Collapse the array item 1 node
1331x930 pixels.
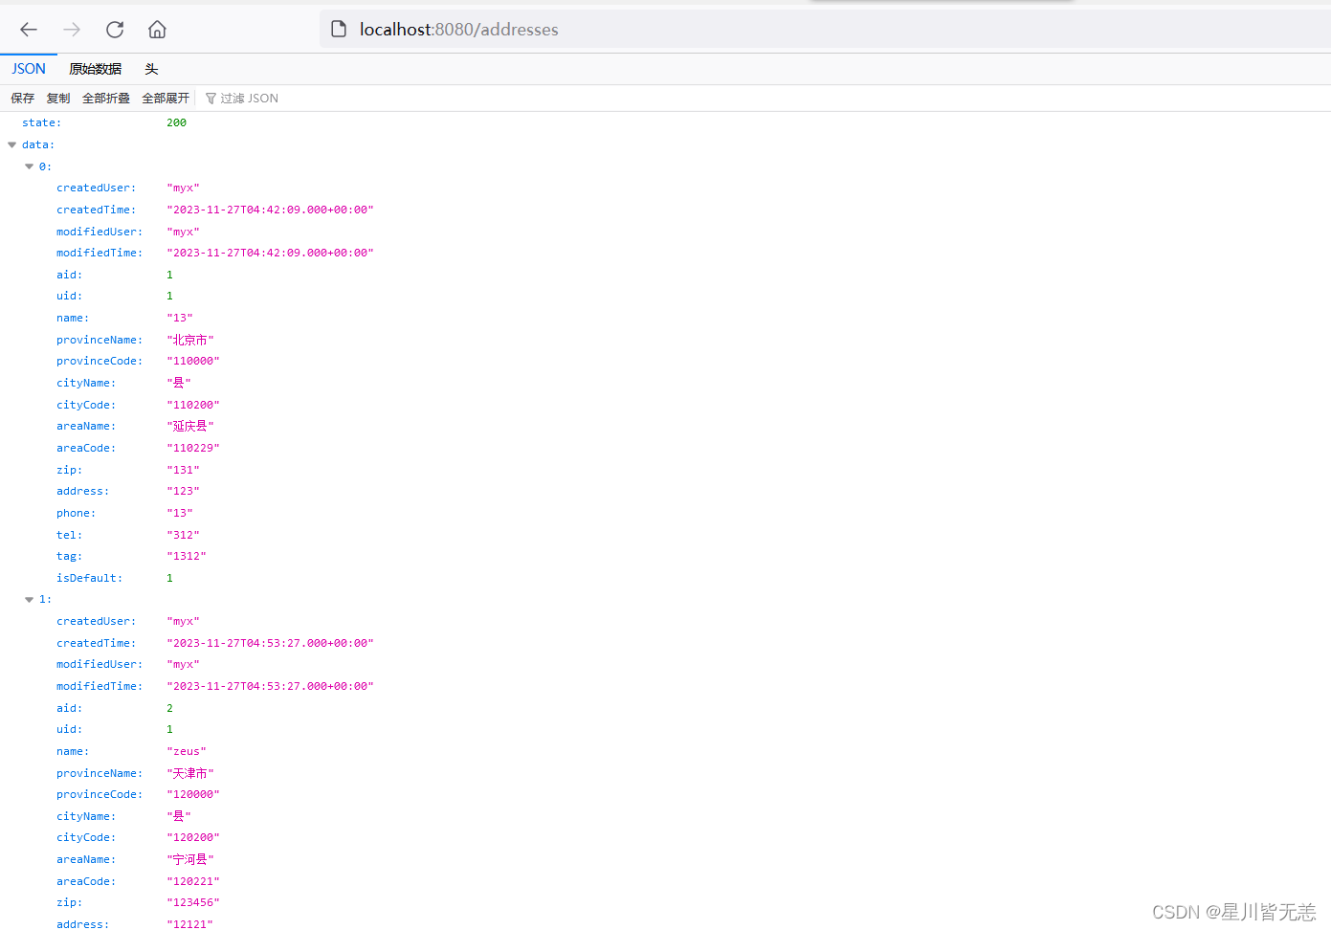29,600
